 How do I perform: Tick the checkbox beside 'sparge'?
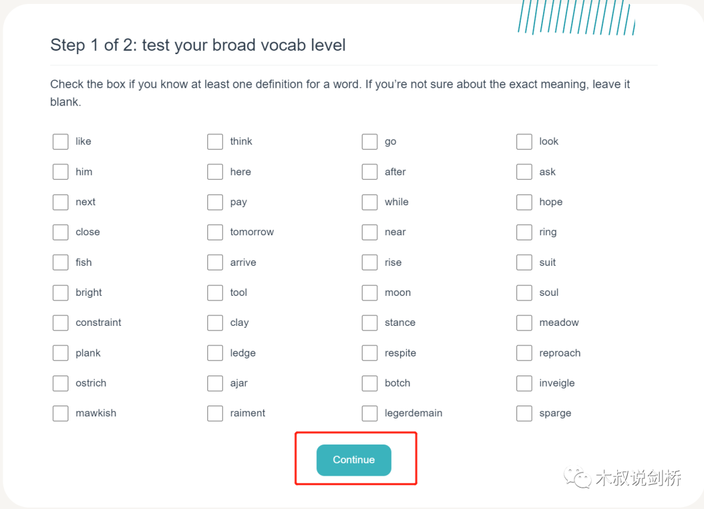[x=524, y=413]
